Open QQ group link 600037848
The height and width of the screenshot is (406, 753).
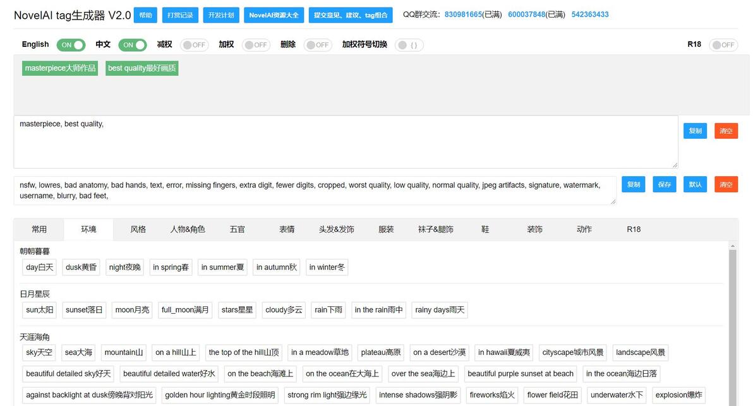click(526, 15)
